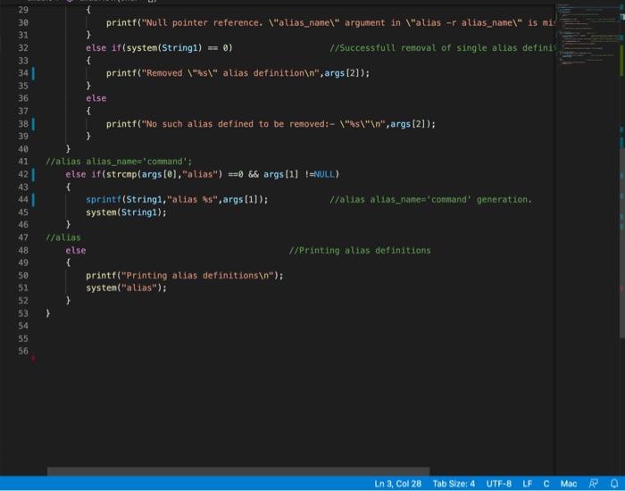Click system(String1); on line 45
The image size is (625, 491).
(126, 212)
